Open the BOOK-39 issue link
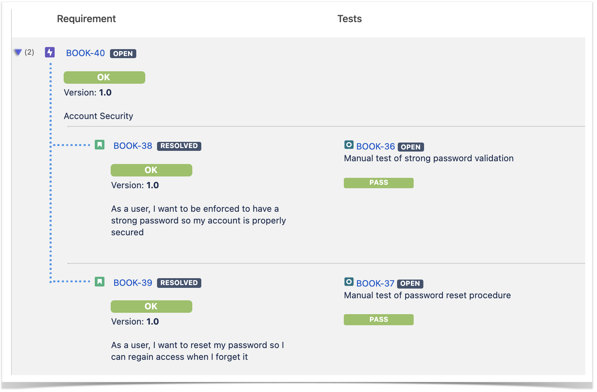This screenshot has width=597, height=392. point(133,283)
